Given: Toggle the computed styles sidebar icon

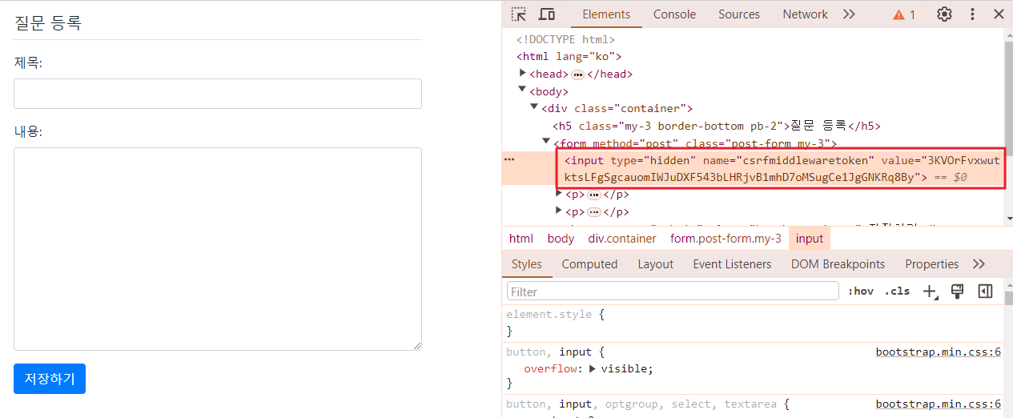Looking at the screenshot, I should point(986,291).
